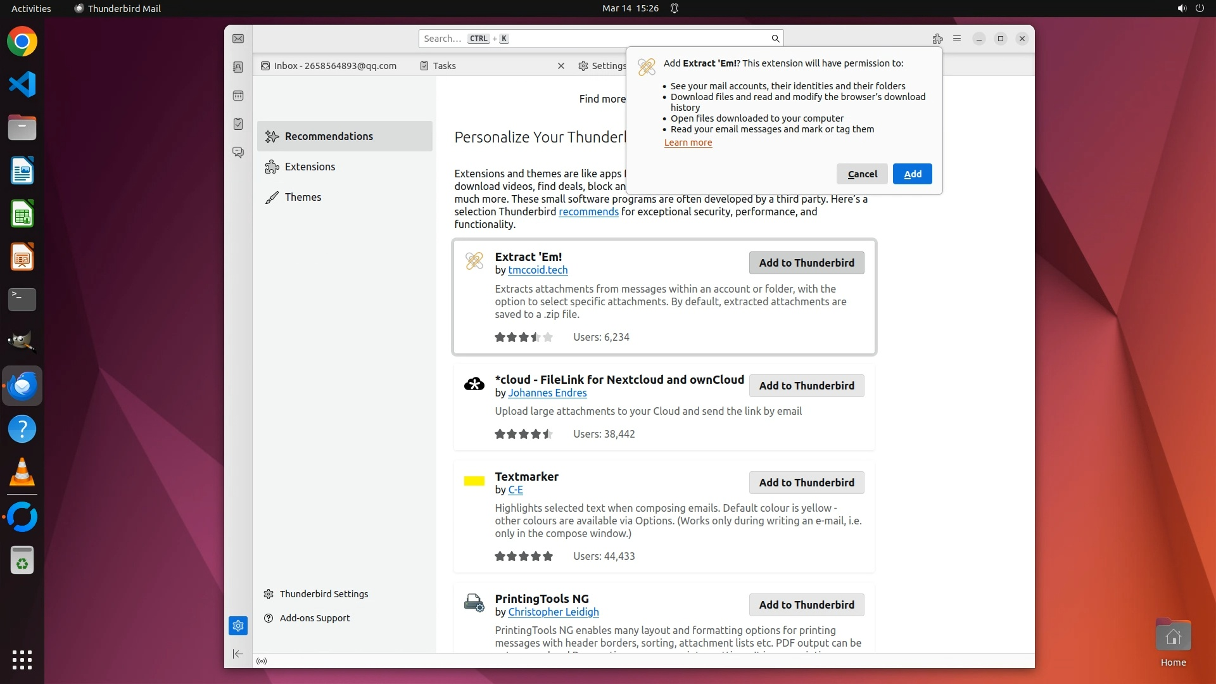Open Thunderbird Settings from sidebar
Viewport: 1216px width, 684px height.
click(324, 594)
